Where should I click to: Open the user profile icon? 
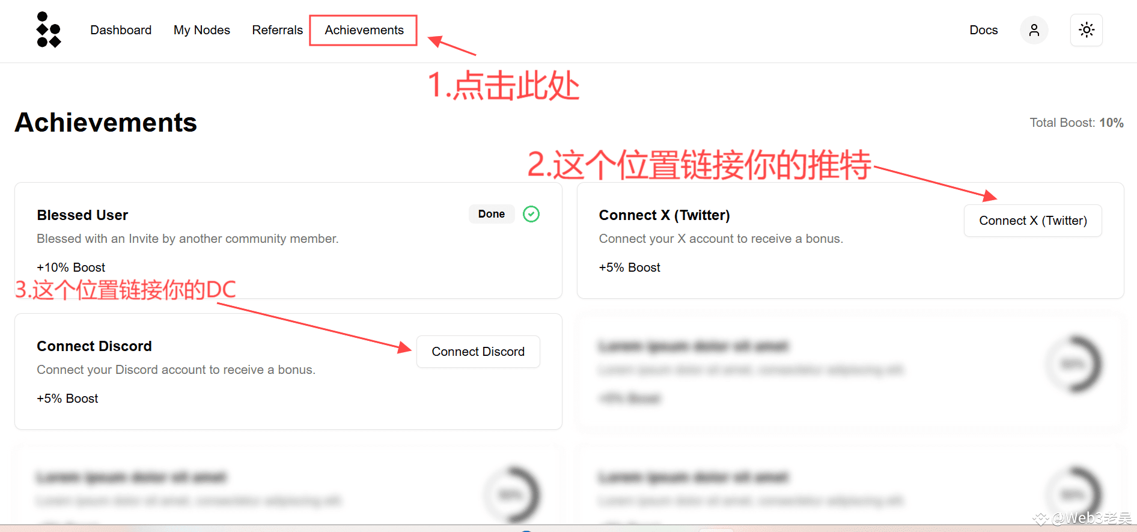pos(1034,30)
